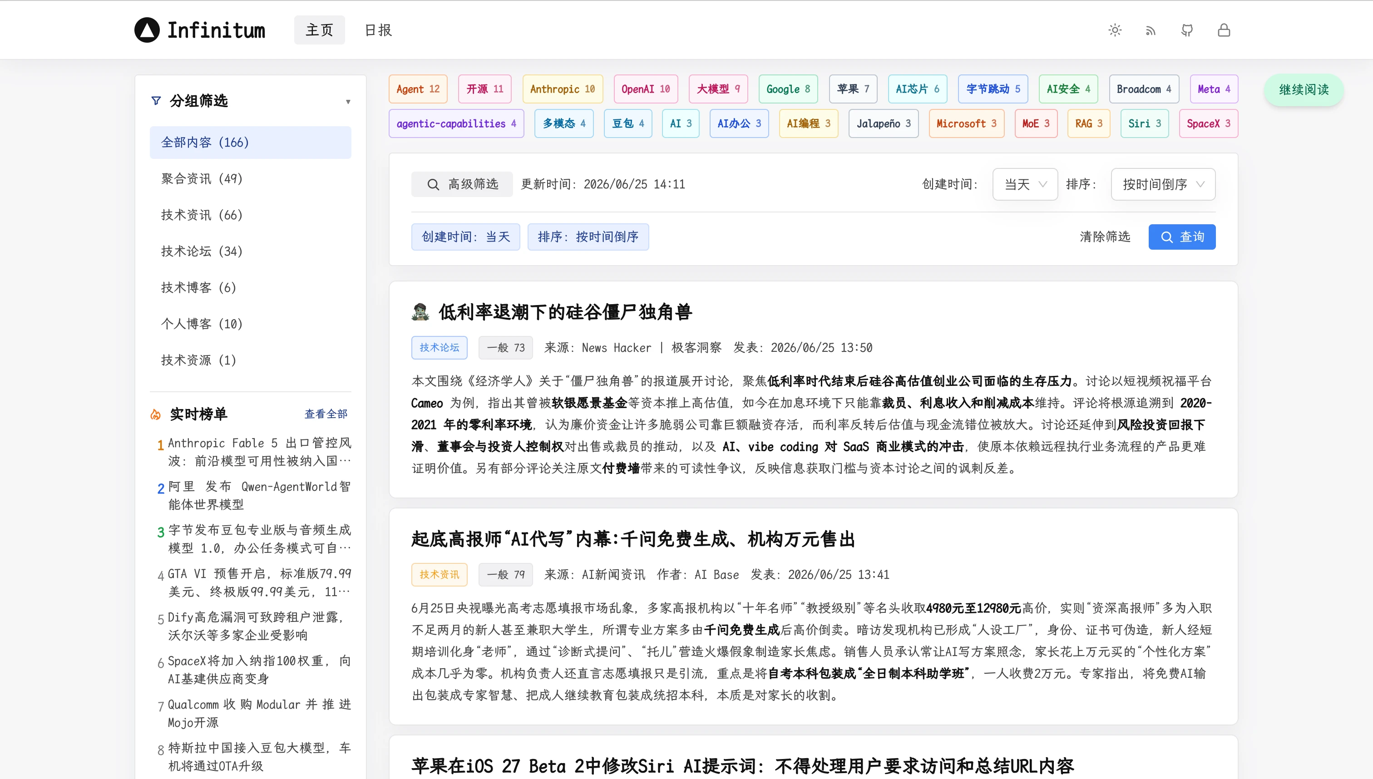
Task: Collapse the 分组筛选 panel arrow
Action: click(x=348, y=101)
